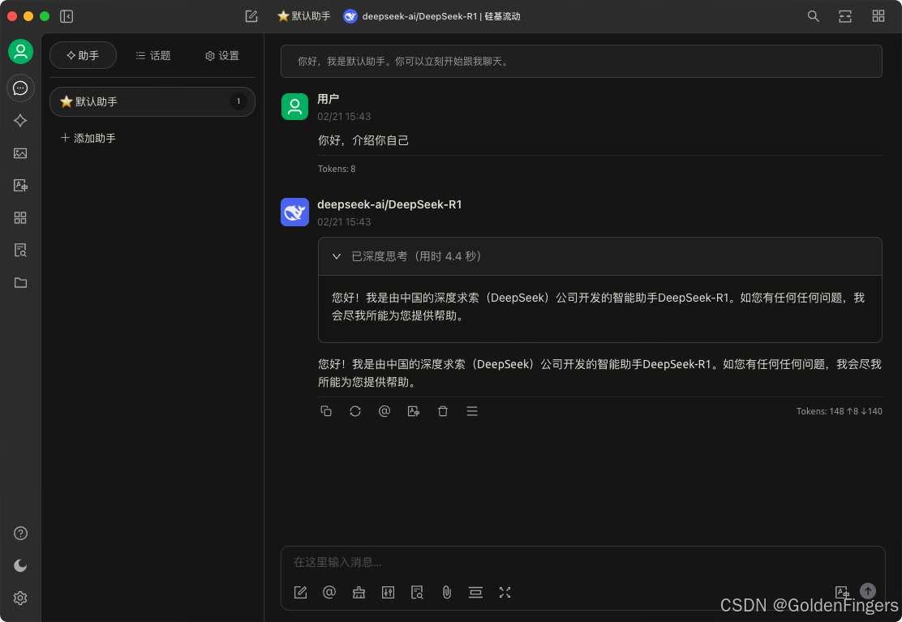Click the @ mention model icon under reply
This screenshot has height=622, width=902.
(x=384, y=411)
